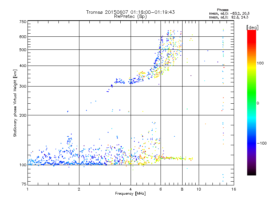The height and width of the screenshot is (206, 275).
Task: Click the colorbar tick label "0"
Action: click(x=258, y=103)
